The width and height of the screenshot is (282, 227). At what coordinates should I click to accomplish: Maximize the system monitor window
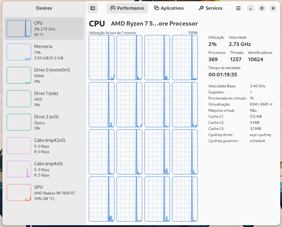(x=262, y=8)
